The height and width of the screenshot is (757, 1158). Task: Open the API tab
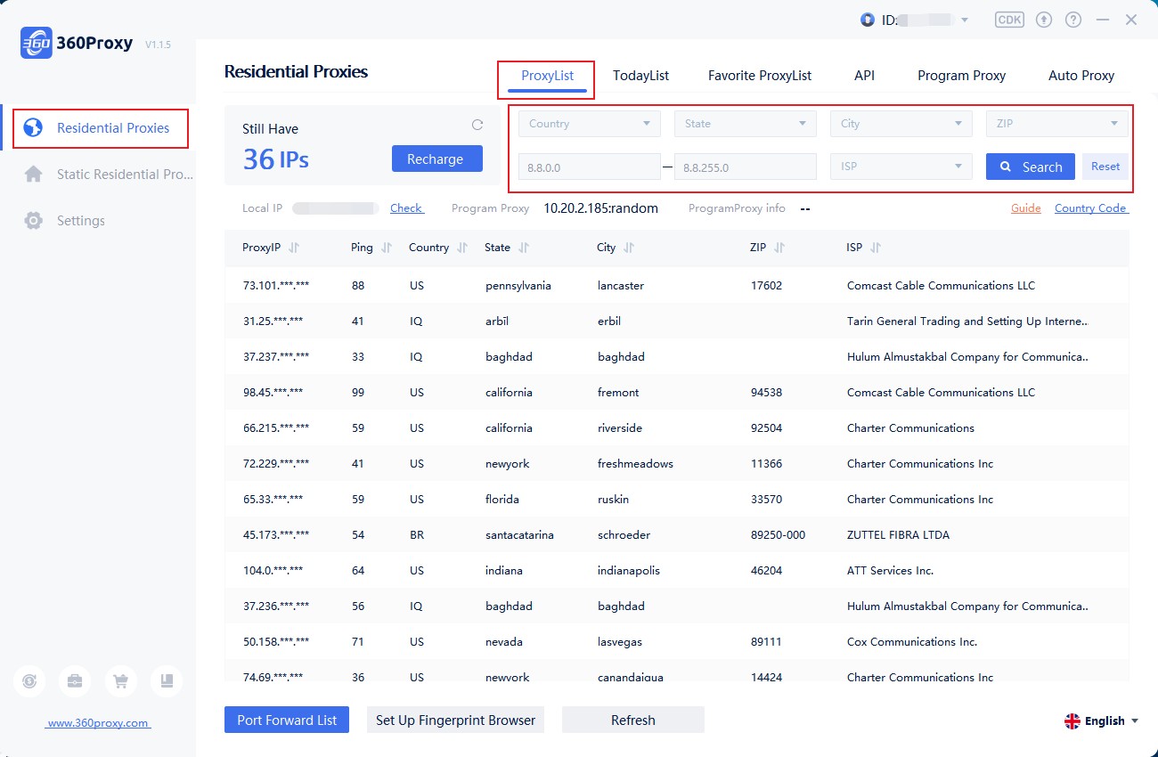coord(864,76)
